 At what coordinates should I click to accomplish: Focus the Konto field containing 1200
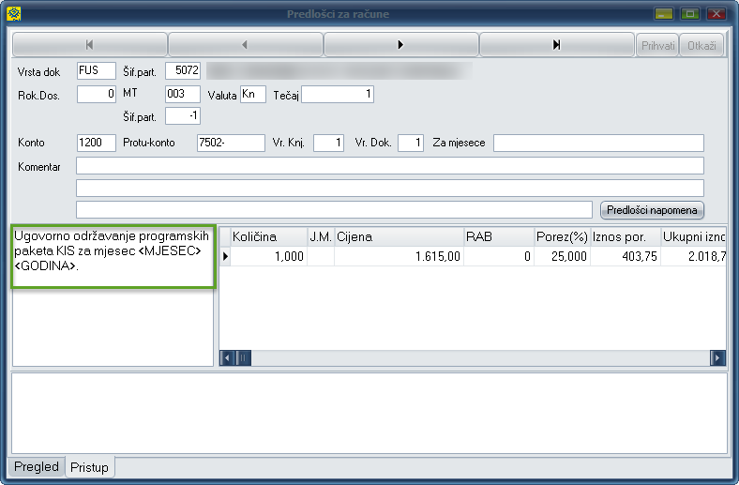96,143
